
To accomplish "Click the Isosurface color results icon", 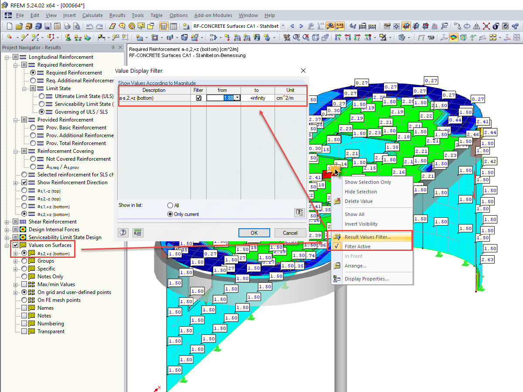I will pyautogui.click(x=454, y=37).
